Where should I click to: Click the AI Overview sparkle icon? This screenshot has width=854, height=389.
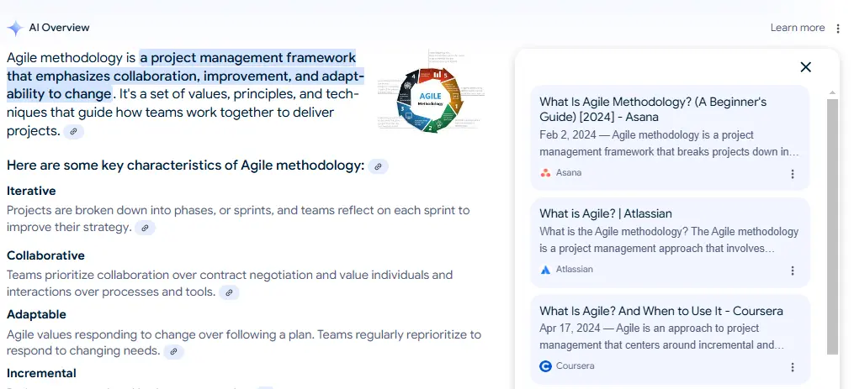[x=15, y=28]
